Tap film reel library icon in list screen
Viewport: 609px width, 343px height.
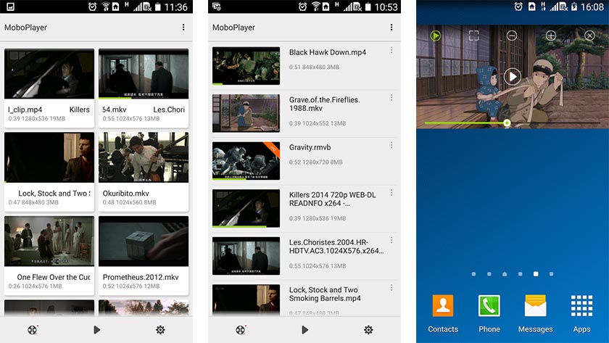[241, 330]
